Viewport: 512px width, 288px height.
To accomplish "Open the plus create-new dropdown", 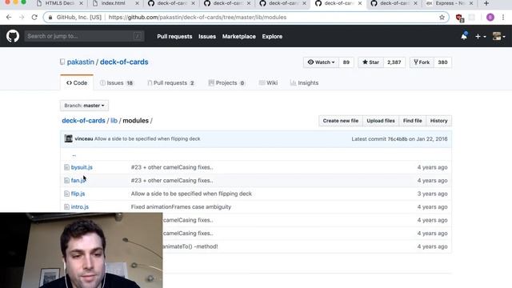I will pos(480,37).
